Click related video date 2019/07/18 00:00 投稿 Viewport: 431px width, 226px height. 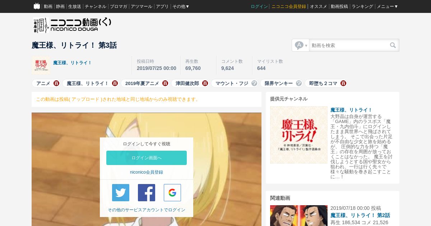[356, 208]
